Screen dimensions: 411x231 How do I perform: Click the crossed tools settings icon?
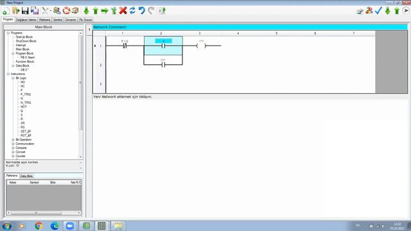click(46, 11)
